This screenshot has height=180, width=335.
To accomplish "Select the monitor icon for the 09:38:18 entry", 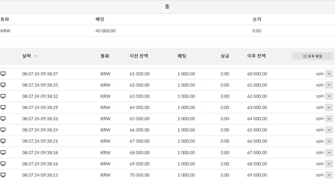I will click(x=3, y=153).
